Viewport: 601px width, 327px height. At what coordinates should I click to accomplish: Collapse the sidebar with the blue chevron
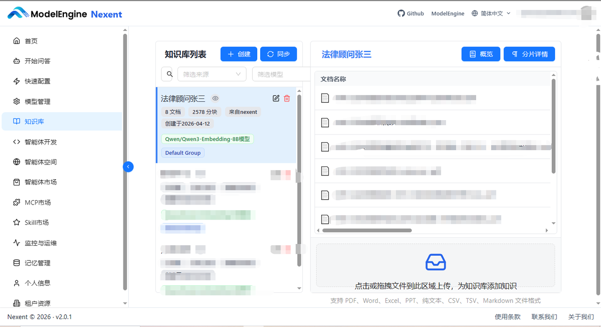[128, 167]
